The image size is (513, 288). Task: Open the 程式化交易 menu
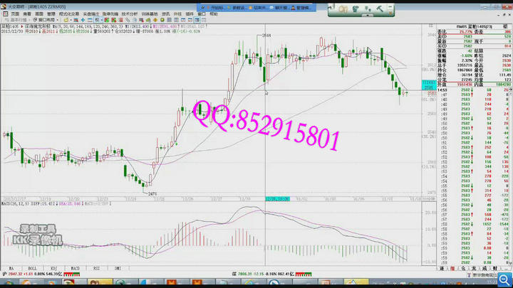(69, 14)
